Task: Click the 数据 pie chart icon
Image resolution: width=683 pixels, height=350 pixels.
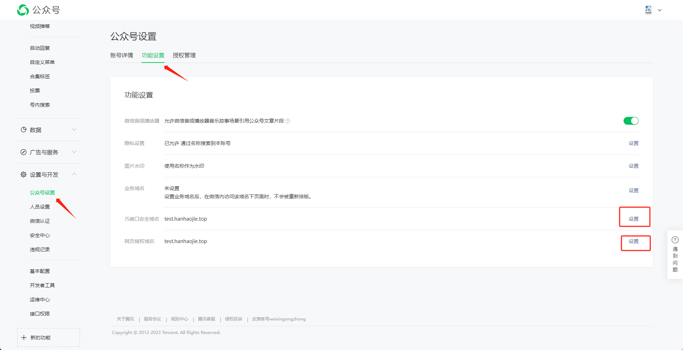Action: click(x=23, y=130)
